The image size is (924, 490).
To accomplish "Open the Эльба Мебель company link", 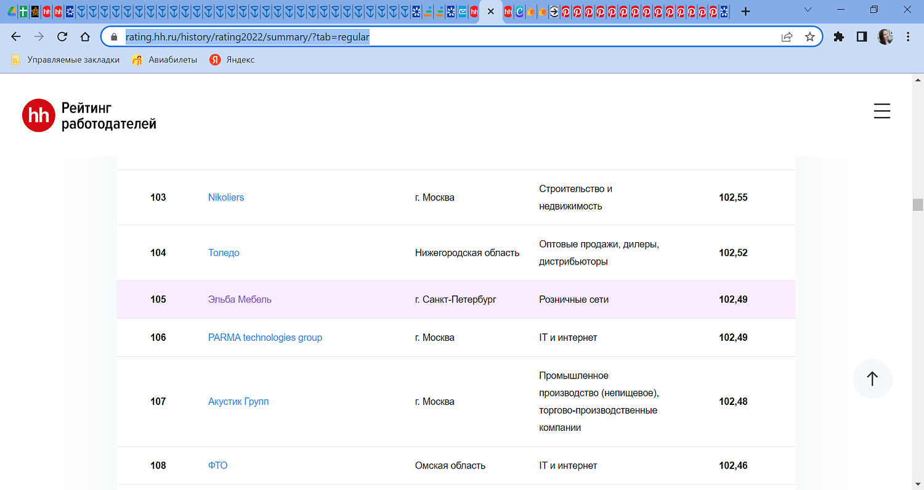I will (240, 300).
